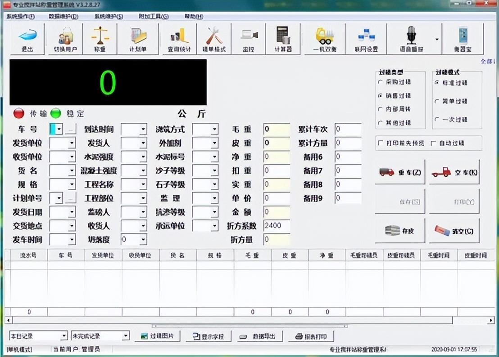Expand the 货名 dropdown
Screen dimensions: 499x357
point(72,170)
